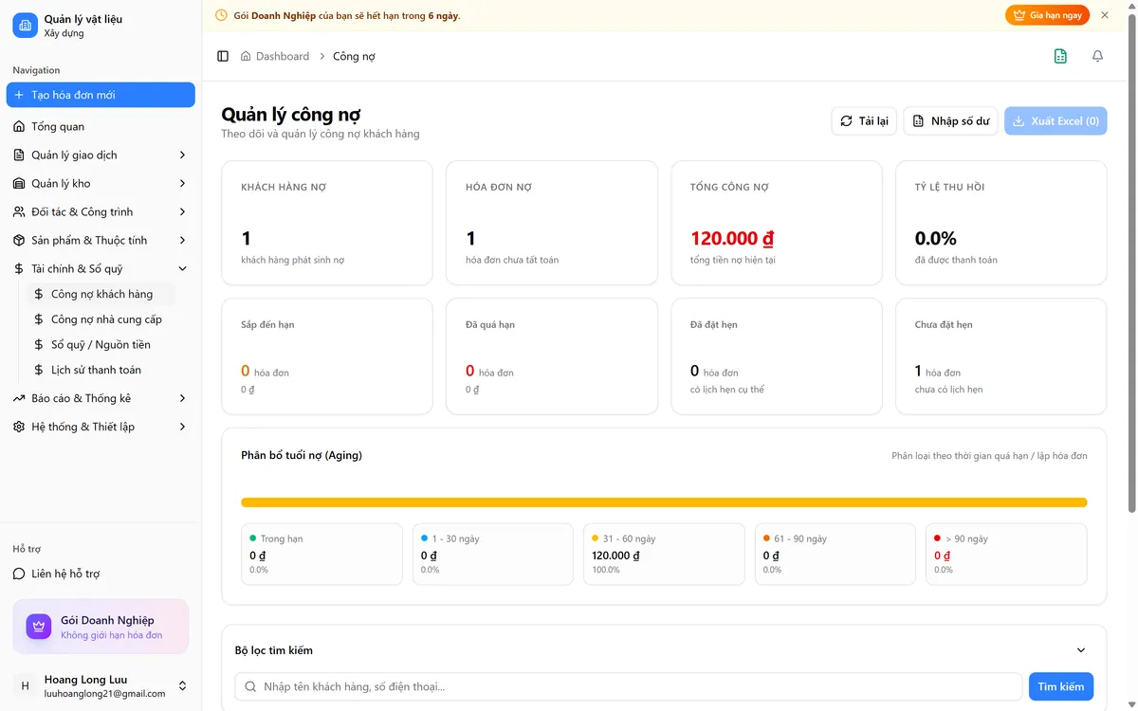The image size is (1138, 711).
Task: Click the clock icon in the expiry banner
Action: (x=222, y=15)
